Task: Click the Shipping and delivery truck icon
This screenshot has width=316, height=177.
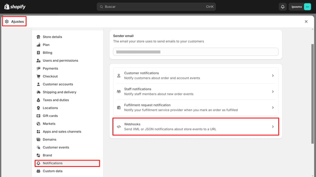Action: (x=38, y=92)
